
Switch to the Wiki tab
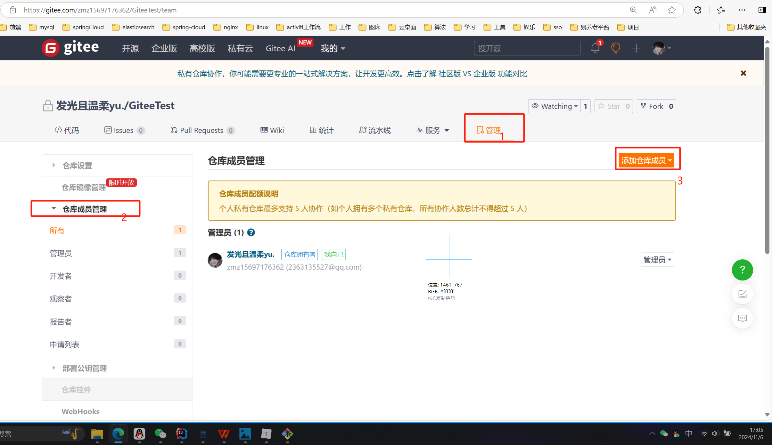click(x=272, y=130)
